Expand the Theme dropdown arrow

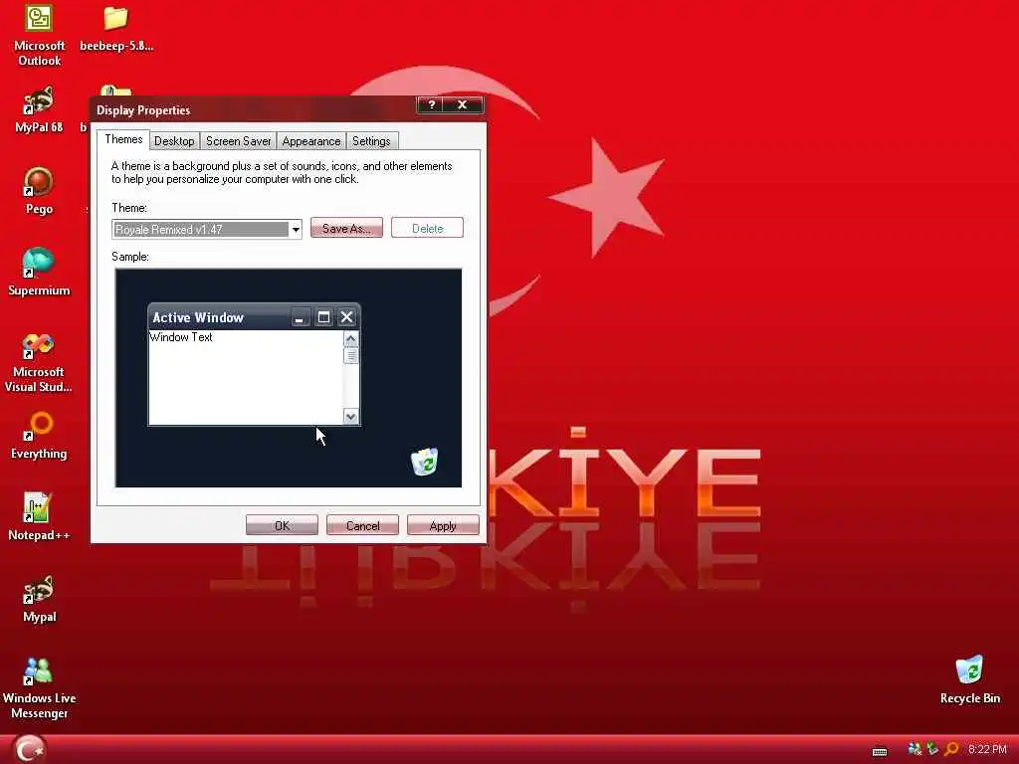click(x=296, y=230)
